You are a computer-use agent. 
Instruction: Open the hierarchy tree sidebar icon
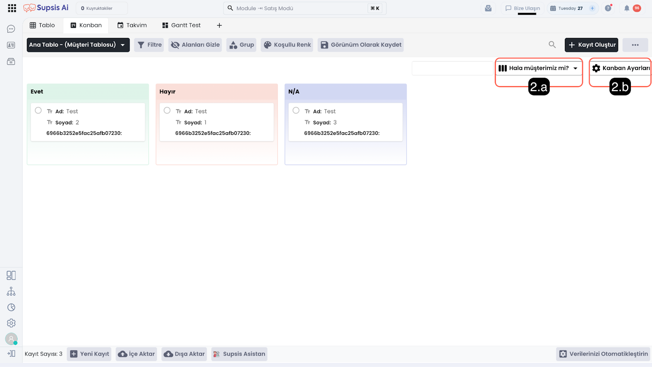11,292
